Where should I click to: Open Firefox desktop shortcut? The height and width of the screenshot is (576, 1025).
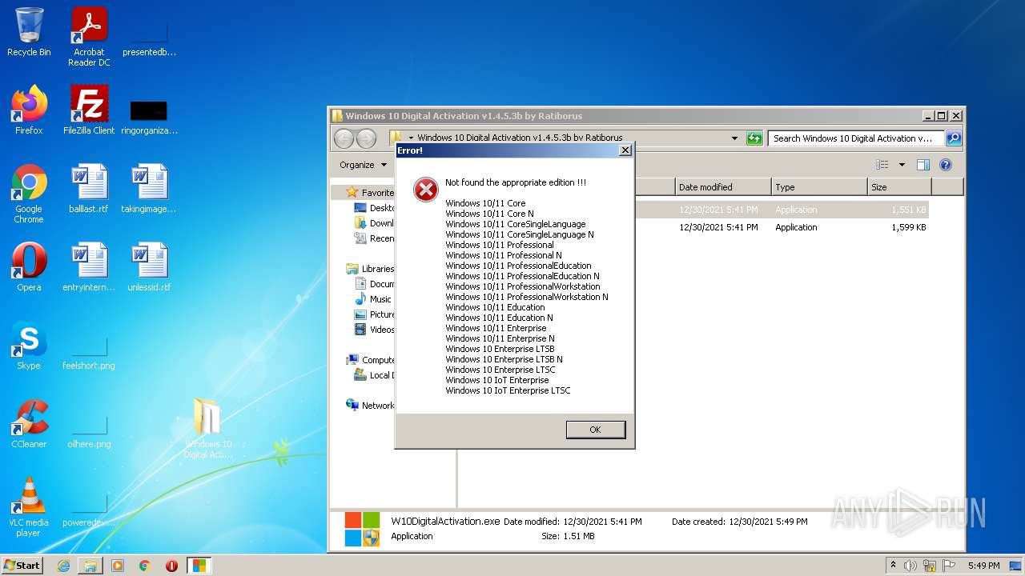(29, 110)
